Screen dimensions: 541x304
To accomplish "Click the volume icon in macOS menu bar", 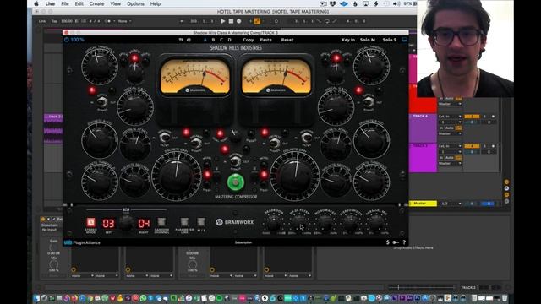I will coord(396,3).
